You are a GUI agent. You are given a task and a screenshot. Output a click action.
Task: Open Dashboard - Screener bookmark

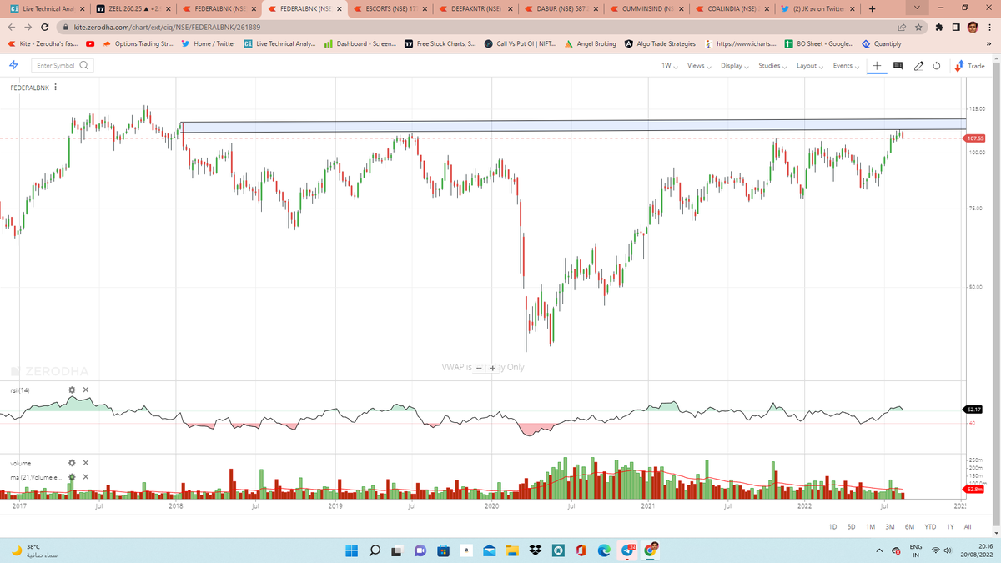(359, 43)
